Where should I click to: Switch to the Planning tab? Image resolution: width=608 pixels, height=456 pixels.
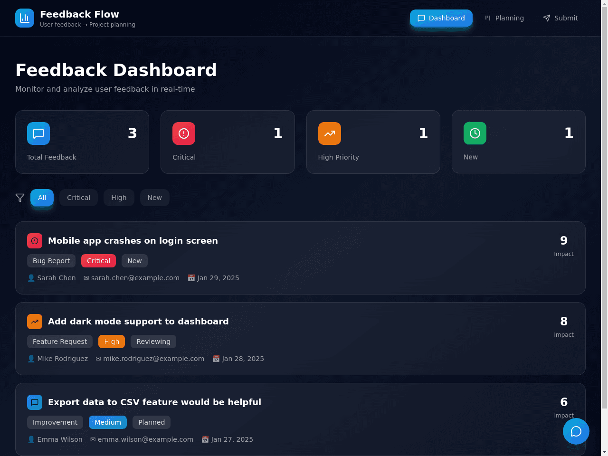click(x=504, y=18)
